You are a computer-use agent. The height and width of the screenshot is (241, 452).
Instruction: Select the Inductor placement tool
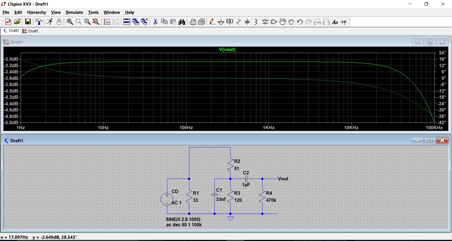tap(256, 22)
